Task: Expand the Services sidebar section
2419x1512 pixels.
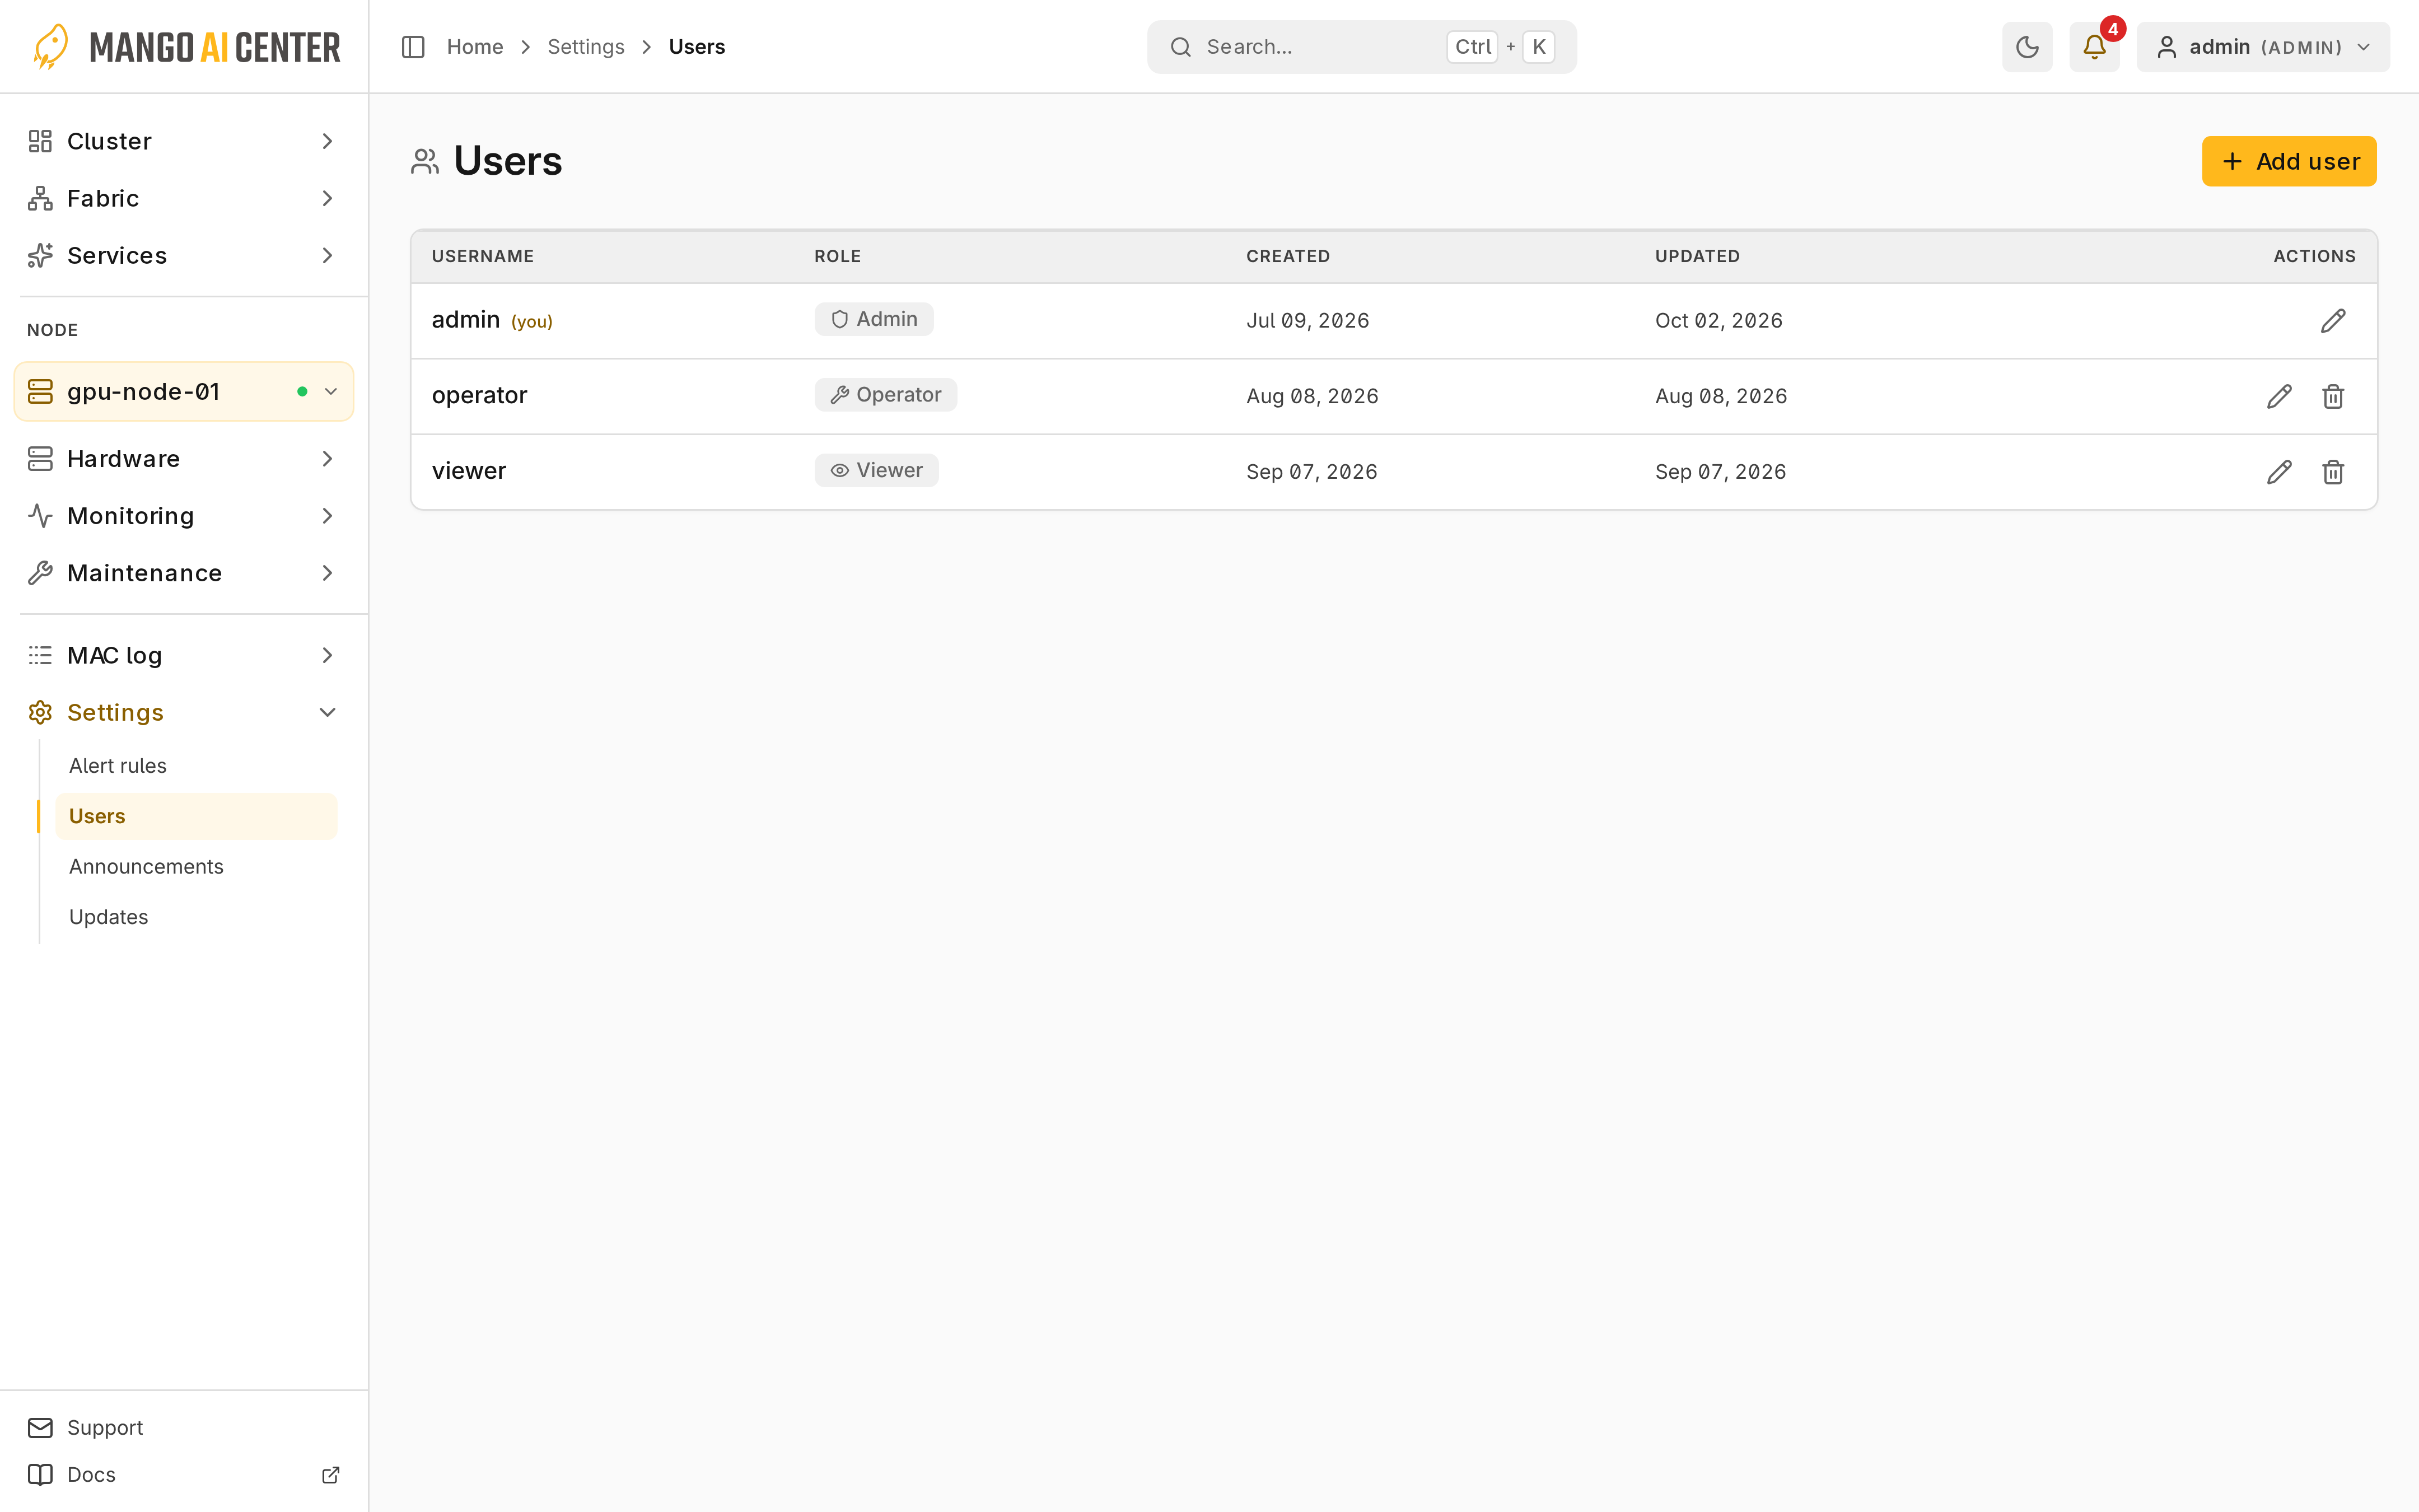Action: 184,255
